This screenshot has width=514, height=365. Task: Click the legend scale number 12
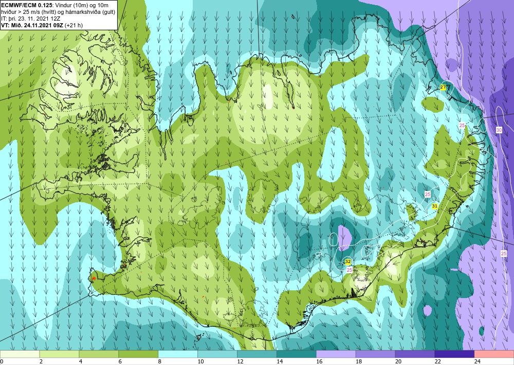[240, 362]
